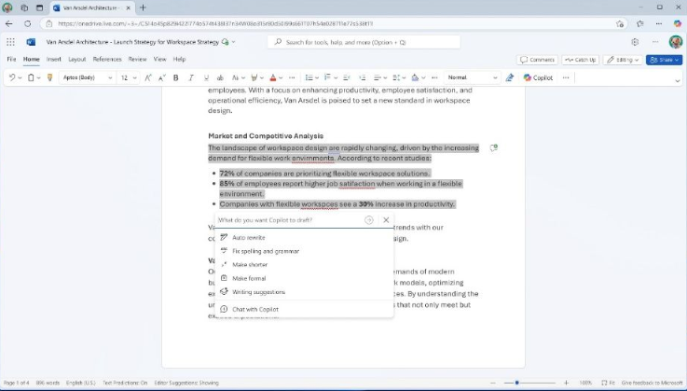
Task: Select Fix spelling and grammar
Action: click(x=265, y=251)
